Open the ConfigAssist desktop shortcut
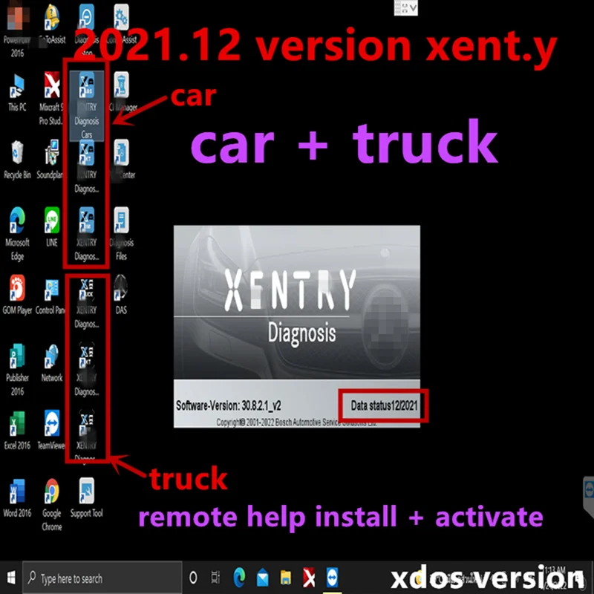The image size is (594, 594). [122, 25]
